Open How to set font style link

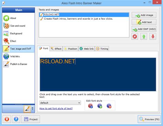coord(56,108)
